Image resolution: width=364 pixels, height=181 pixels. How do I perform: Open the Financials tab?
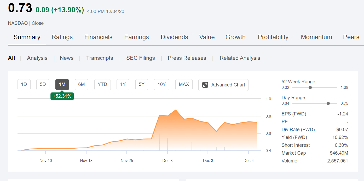coord(98,37)
